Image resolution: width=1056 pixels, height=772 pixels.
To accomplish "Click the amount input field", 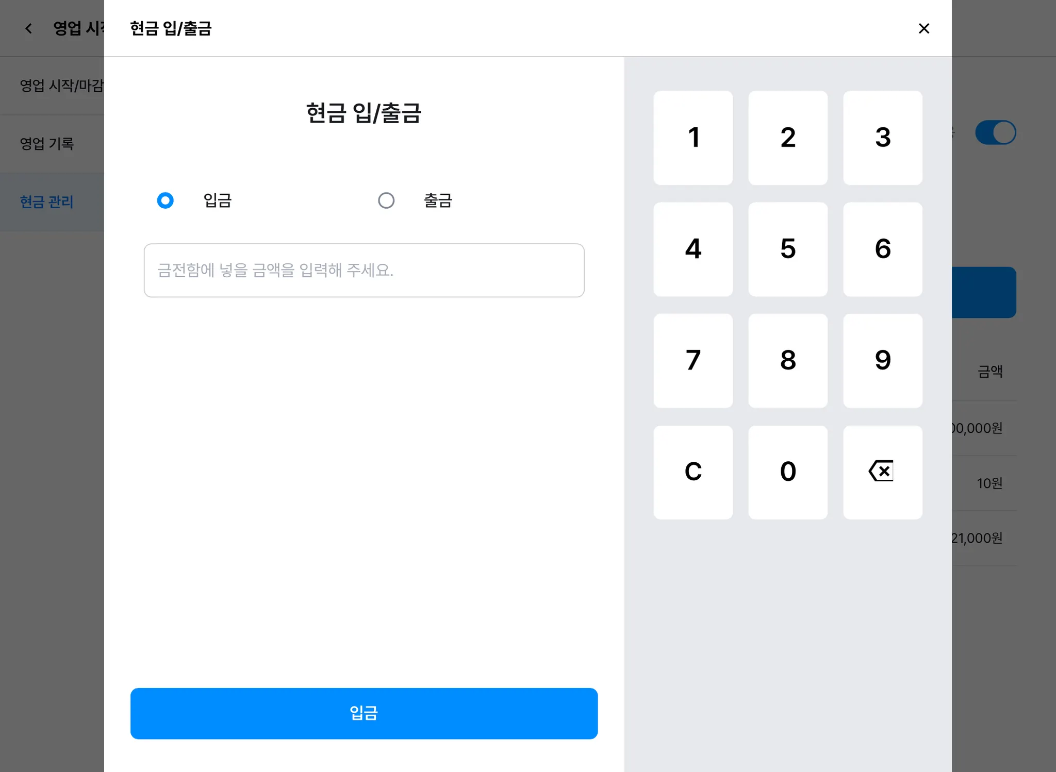I will pos(364,271).
